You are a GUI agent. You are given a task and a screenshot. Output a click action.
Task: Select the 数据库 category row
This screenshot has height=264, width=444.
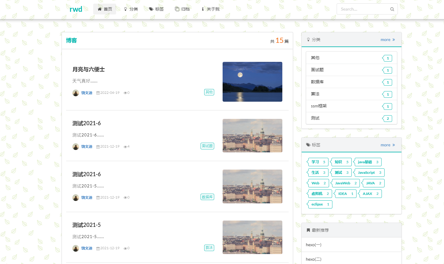point(351,82)
